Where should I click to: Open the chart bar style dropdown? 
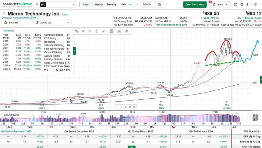pyautogui.click(x=120, y=31)
